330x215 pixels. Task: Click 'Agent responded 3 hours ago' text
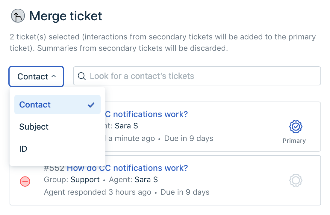click(x=97, y=192)
